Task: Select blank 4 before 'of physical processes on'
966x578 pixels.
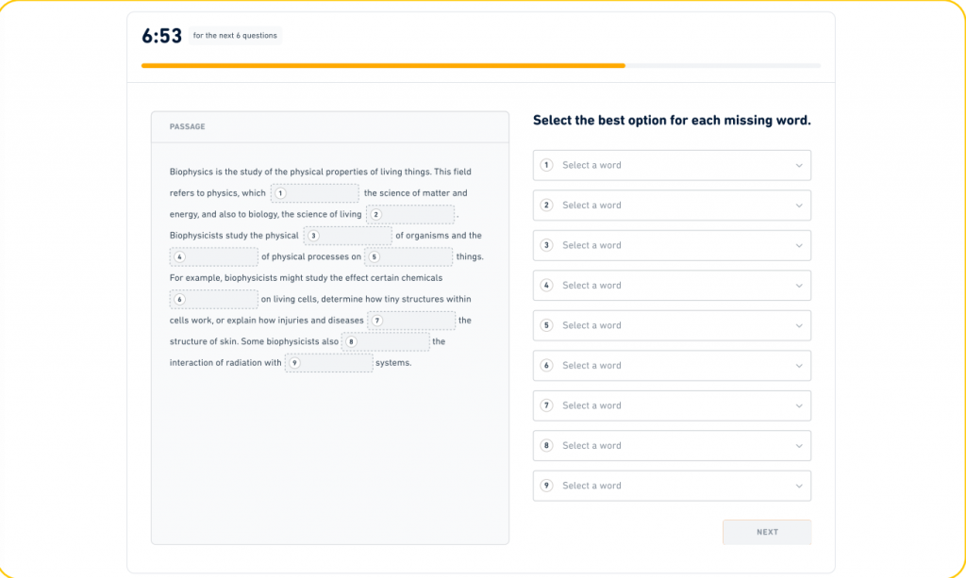Action: pyautogui.click(x=214, y=256)
